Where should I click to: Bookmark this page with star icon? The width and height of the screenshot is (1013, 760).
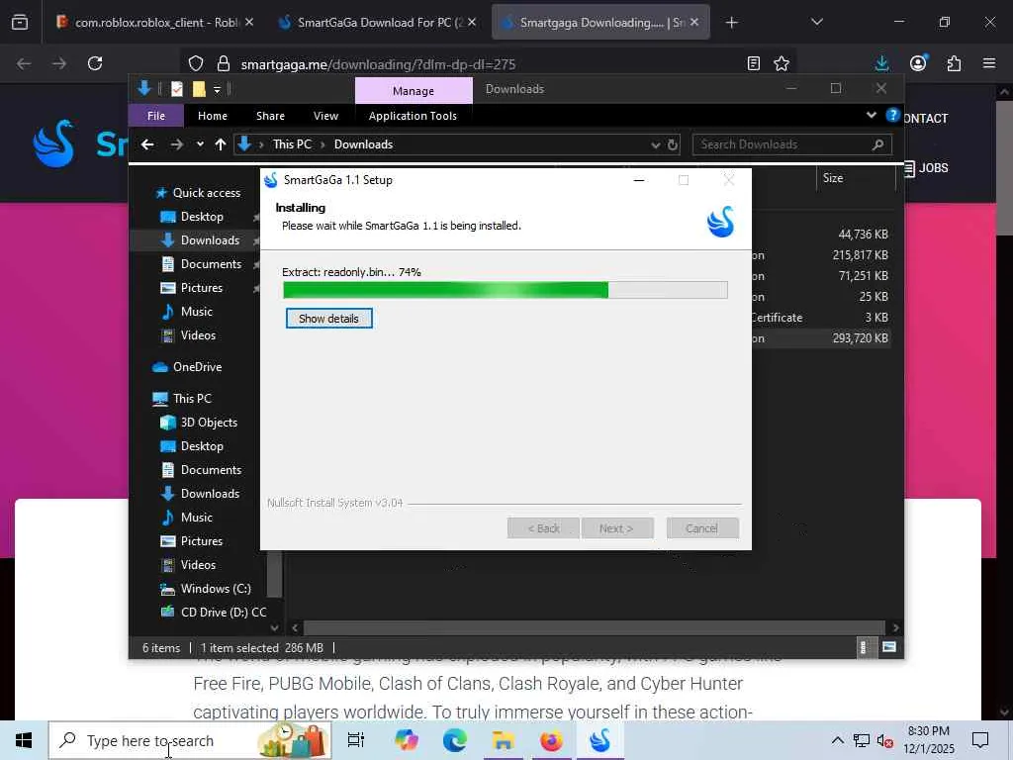pyautogui.click(x=782, y=63)
